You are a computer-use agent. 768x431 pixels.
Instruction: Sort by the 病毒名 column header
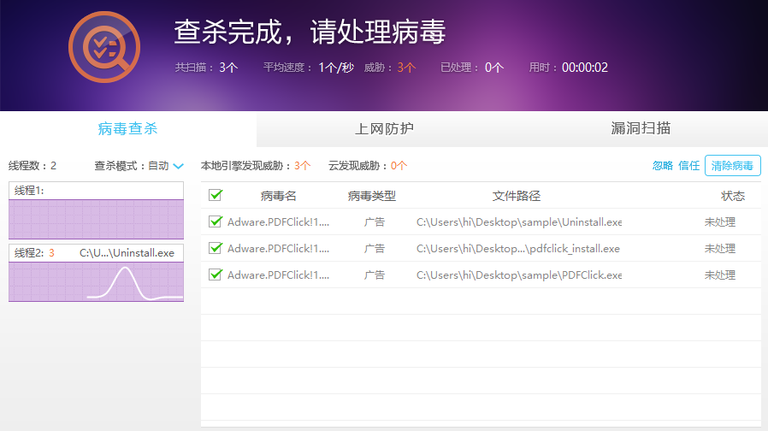[278, 196]
